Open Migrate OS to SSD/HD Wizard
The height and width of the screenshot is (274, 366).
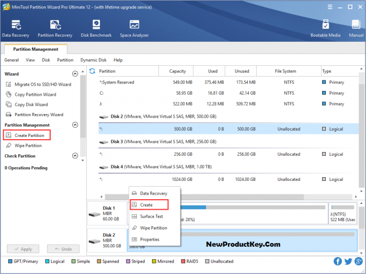[43, 84]
